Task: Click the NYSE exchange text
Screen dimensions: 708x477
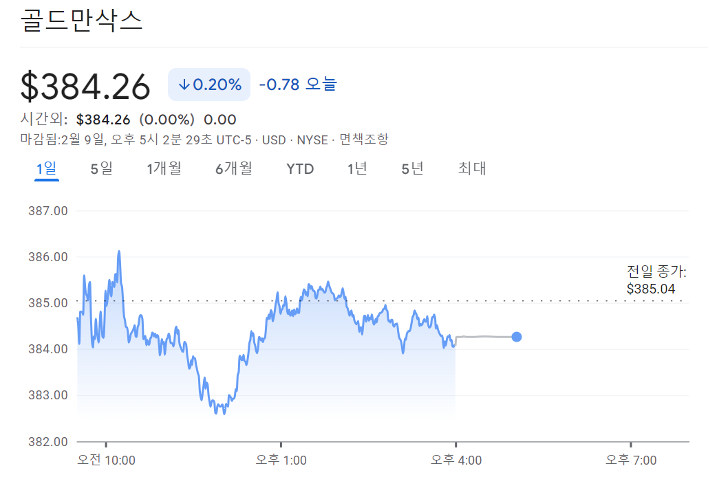Action: 313,138
